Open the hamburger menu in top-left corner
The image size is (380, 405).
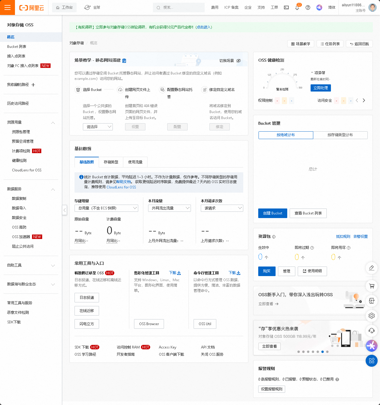pyautogui.click(x=7, y=7)
